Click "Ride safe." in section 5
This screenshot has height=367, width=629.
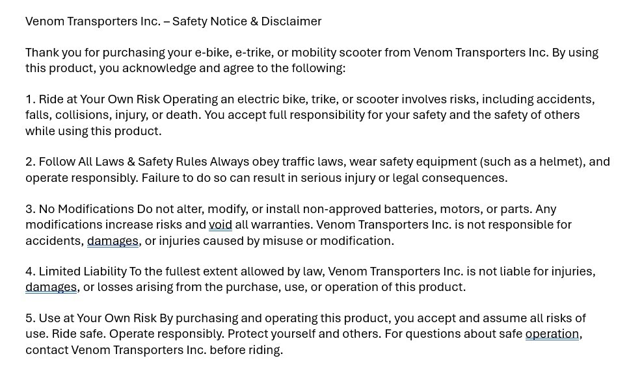coord(79,334)
